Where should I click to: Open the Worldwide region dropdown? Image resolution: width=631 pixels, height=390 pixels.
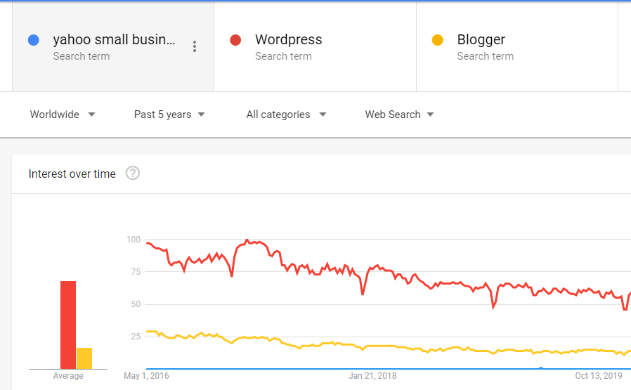point(63,115)
